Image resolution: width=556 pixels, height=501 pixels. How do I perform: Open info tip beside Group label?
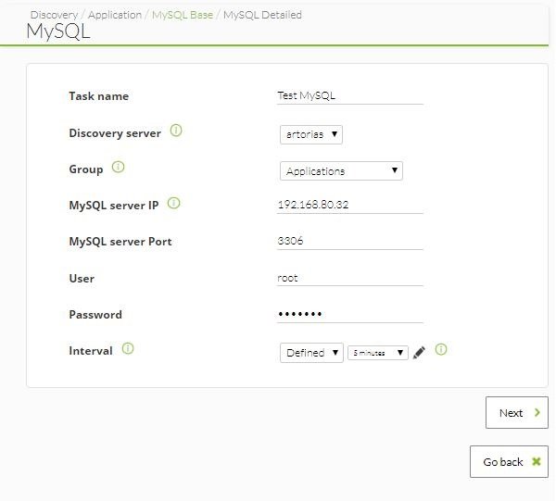tap(118, 167)
